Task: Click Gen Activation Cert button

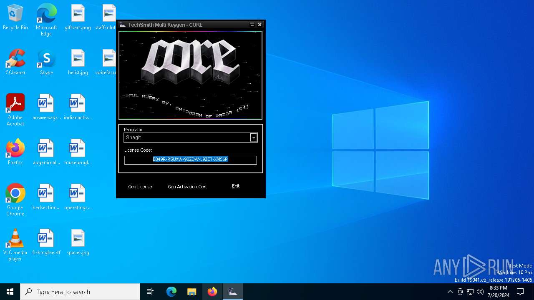Action: [187, 187]
